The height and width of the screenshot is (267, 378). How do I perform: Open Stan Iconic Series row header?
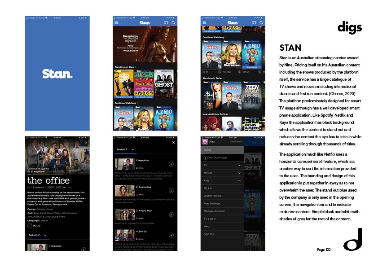tap(213, 78)
